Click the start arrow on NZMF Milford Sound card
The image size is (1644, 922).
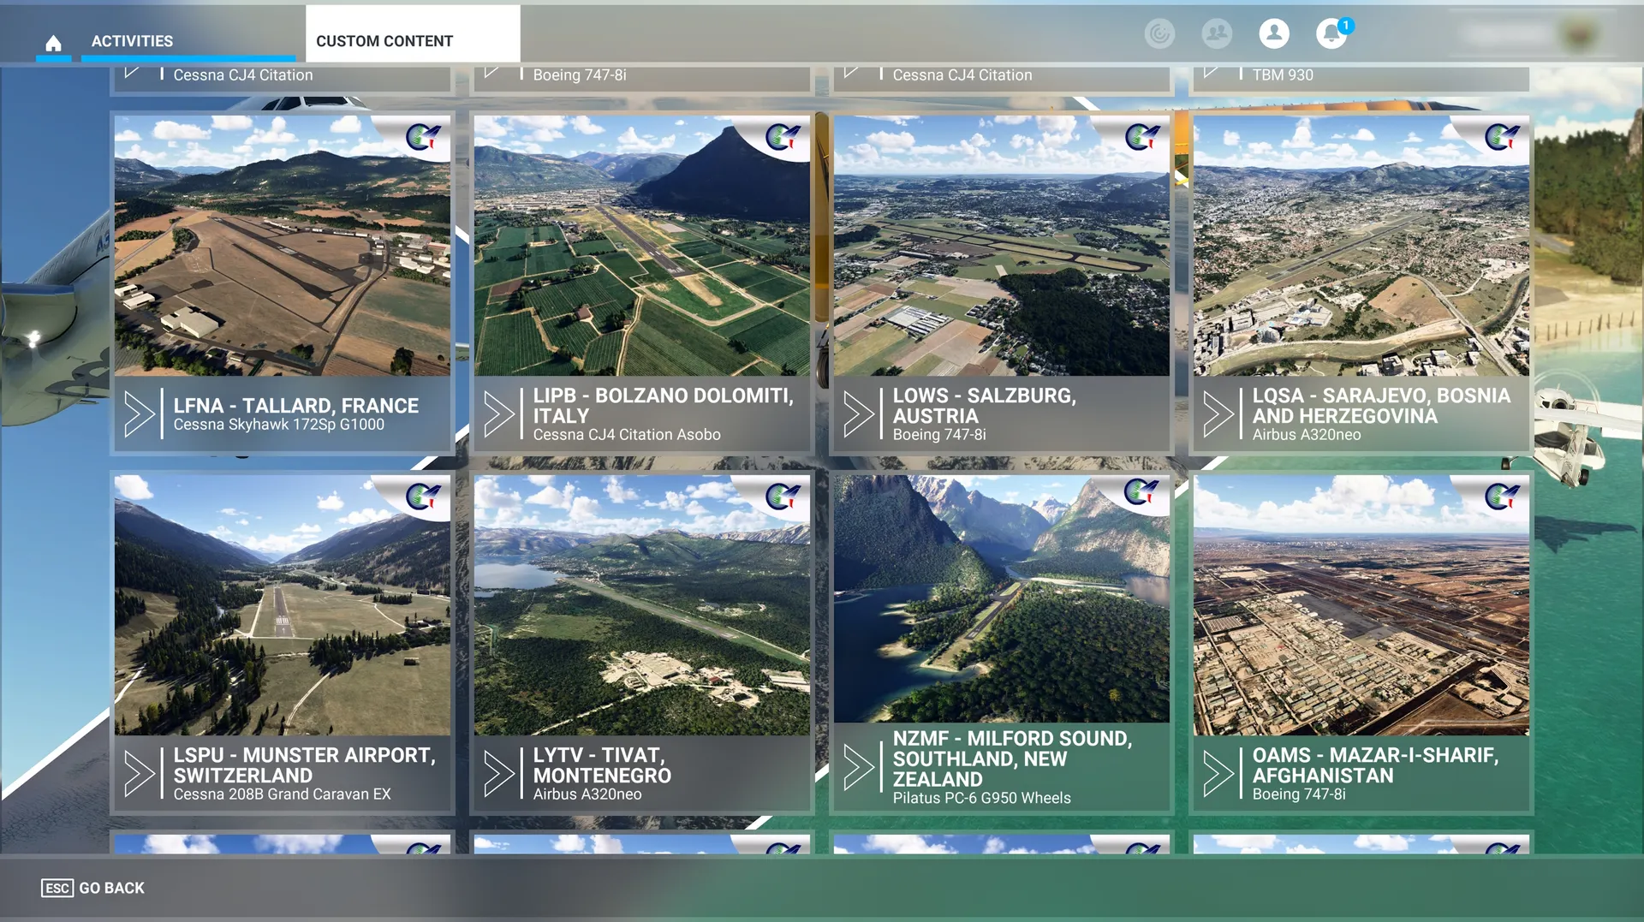pyautogui.click(x=859, y=767)
